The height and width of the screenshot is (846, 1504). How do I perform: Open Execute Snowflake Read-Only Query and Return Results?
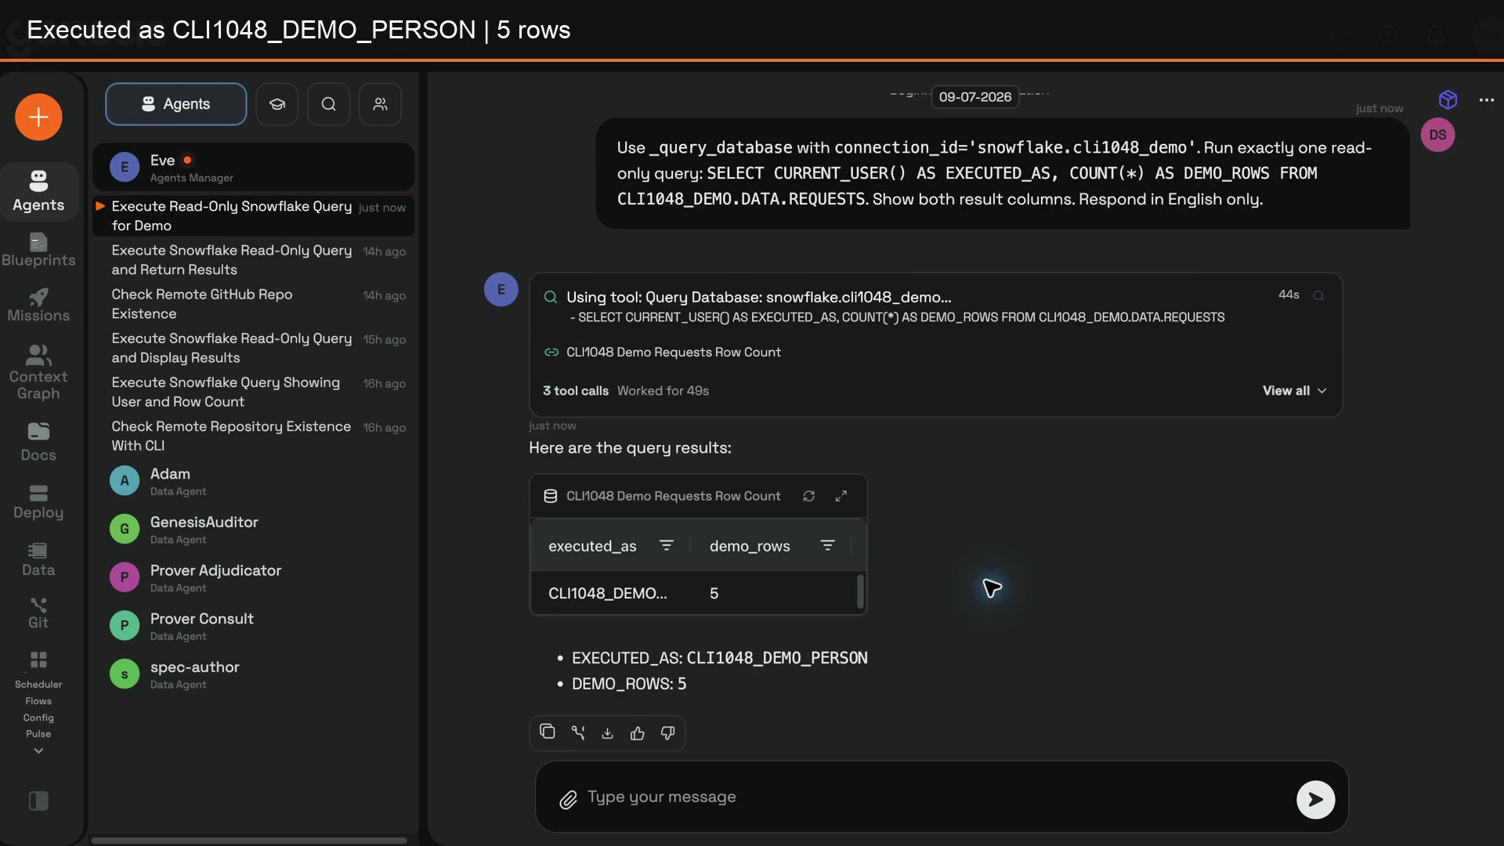point(254,259)
